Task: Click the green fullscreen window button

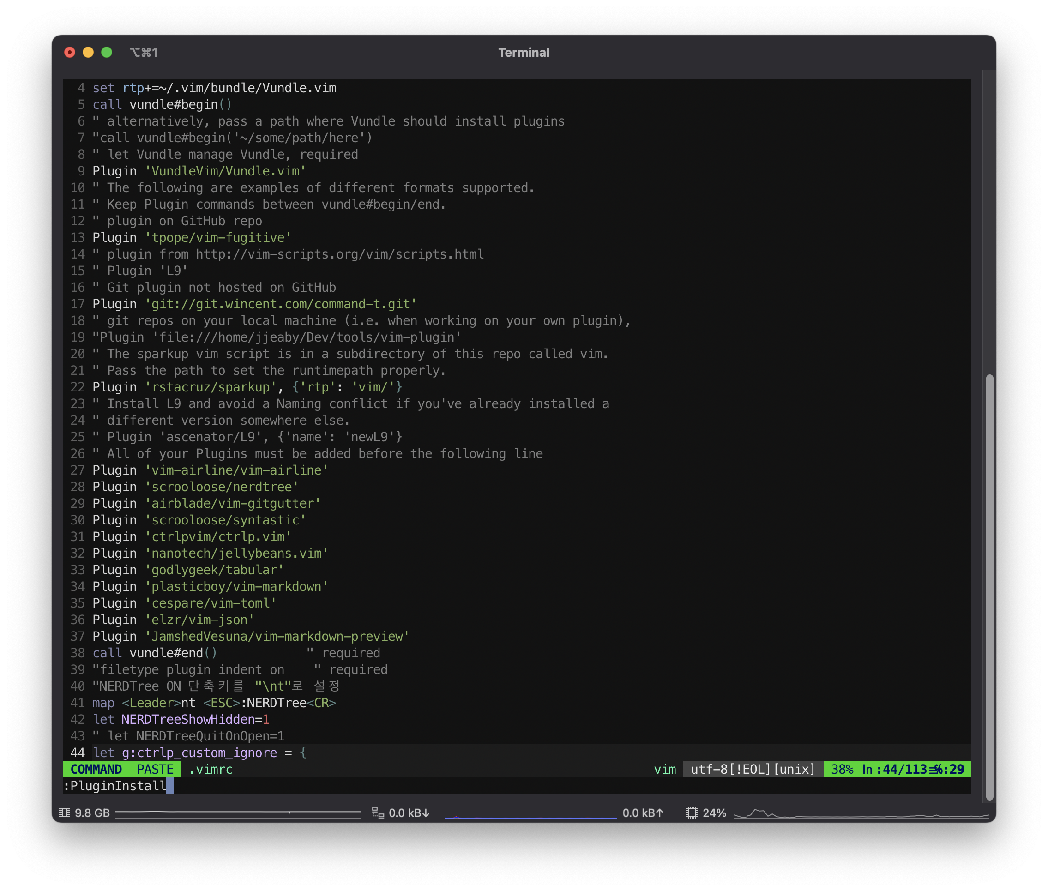Action: pos(107,53)
